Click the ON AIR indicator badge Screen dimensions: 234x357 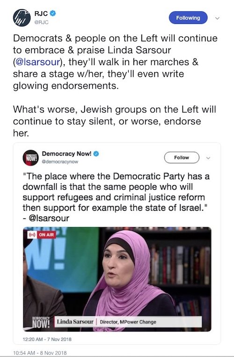coord(41,235)
